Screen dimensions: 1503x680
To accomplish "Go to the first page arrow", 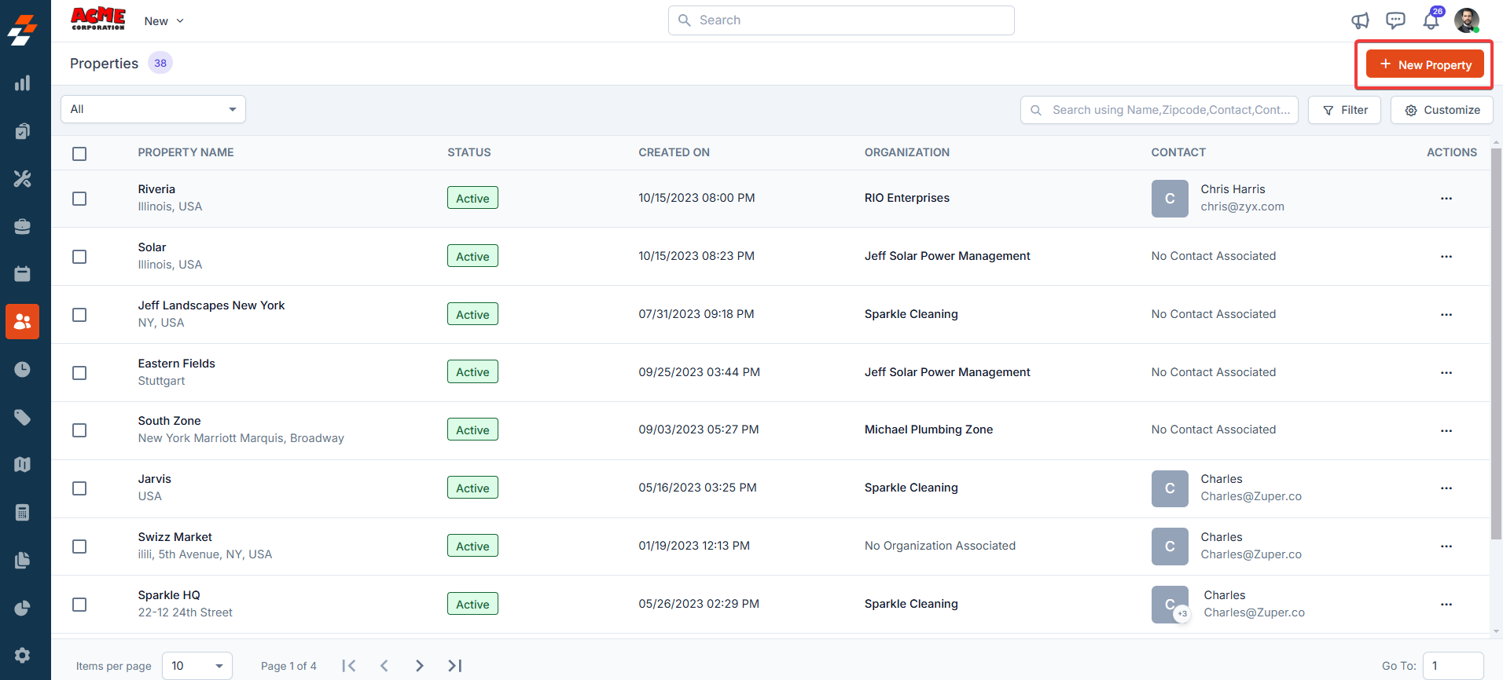I will (349, 666).
